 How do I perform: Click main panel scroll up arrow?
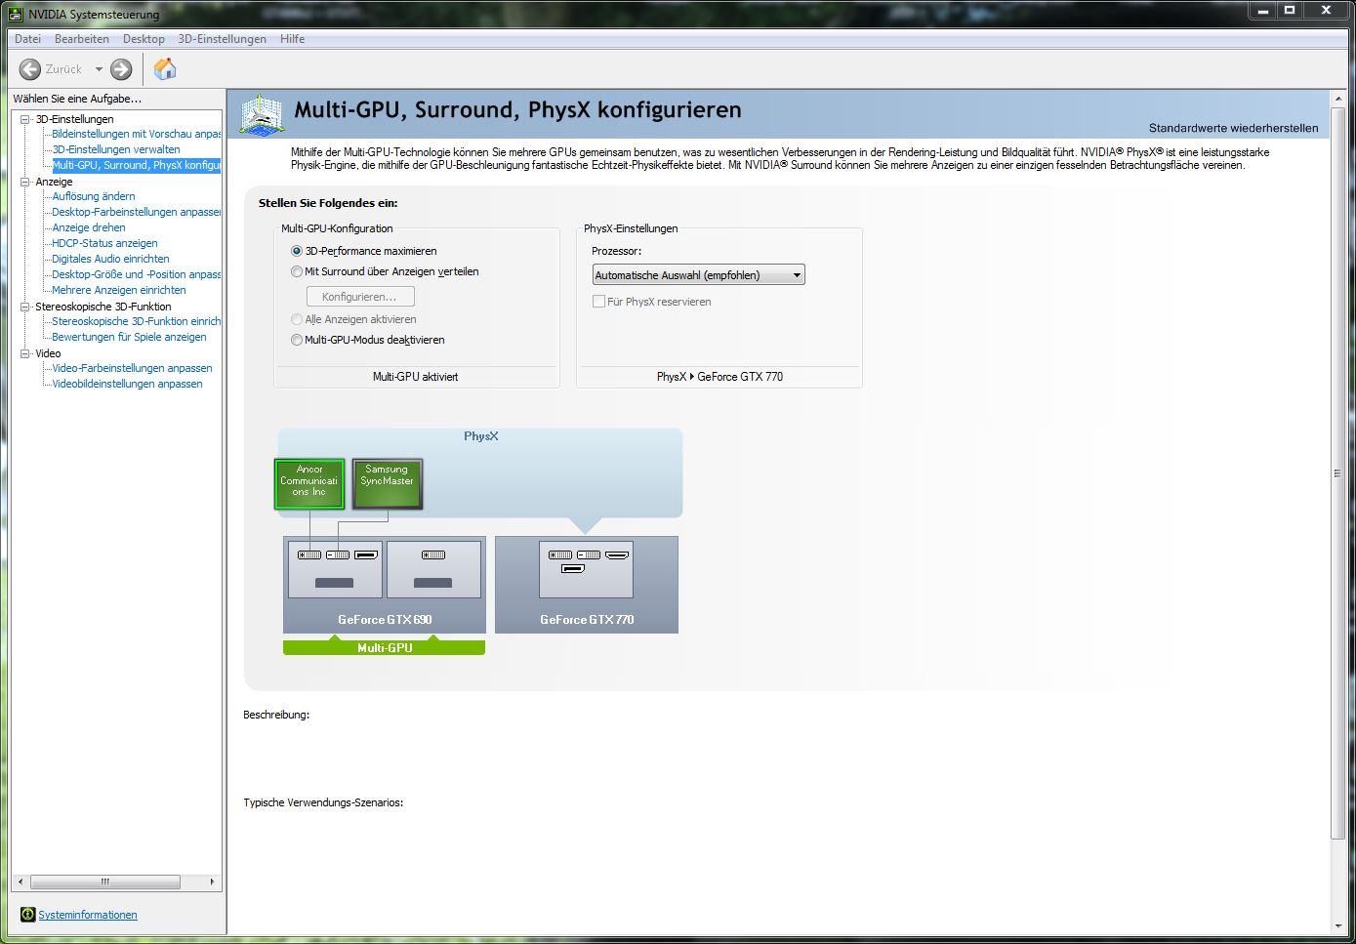1337,99
